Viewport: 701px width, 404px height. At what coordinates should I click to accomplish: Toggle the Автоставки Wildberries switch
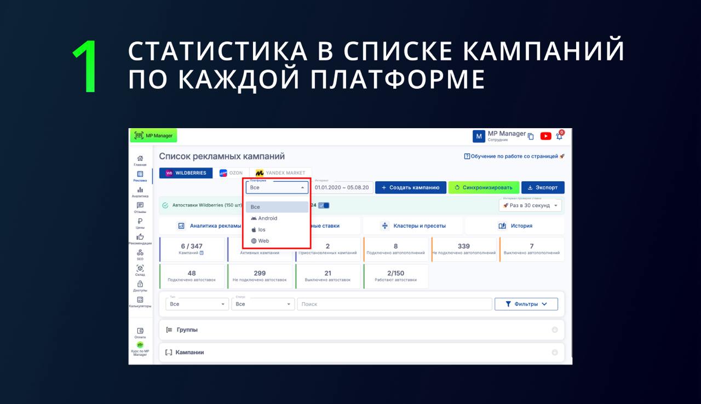[324, 205]
